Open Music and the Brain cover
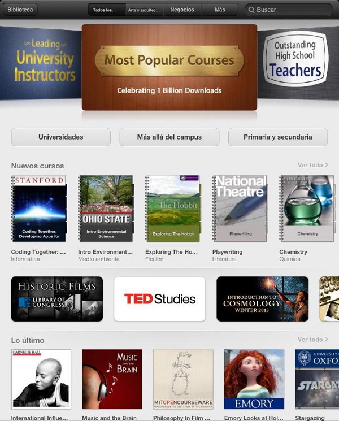 point(112,379)
